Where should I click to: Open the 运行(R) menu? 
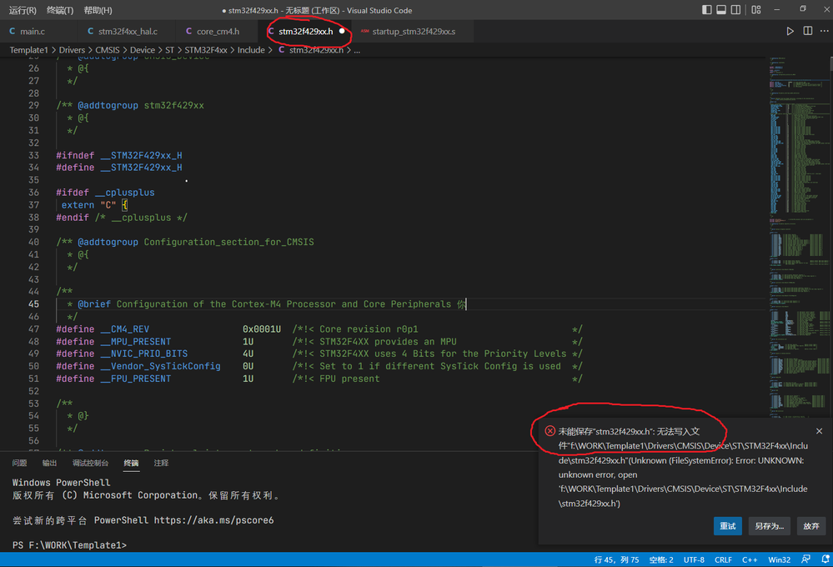pyautogui.click(x=23, y=10)
